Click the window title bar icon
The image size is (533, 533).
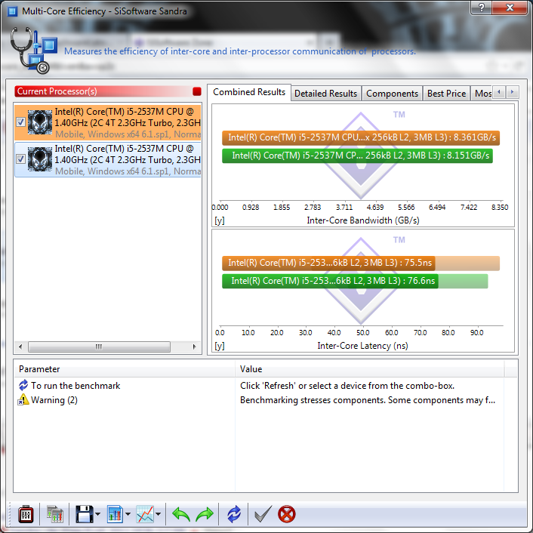12,11
